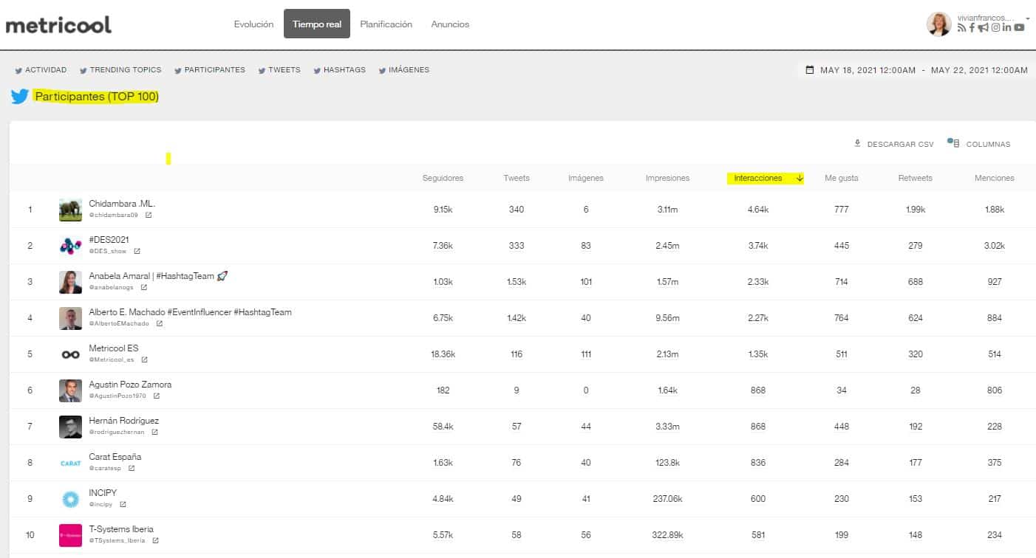Open external link for @AgustinPozo1970
Image resolution: width=1036 pixels, height=558 pixels.
pyautogui.click(x=156, y=396)
